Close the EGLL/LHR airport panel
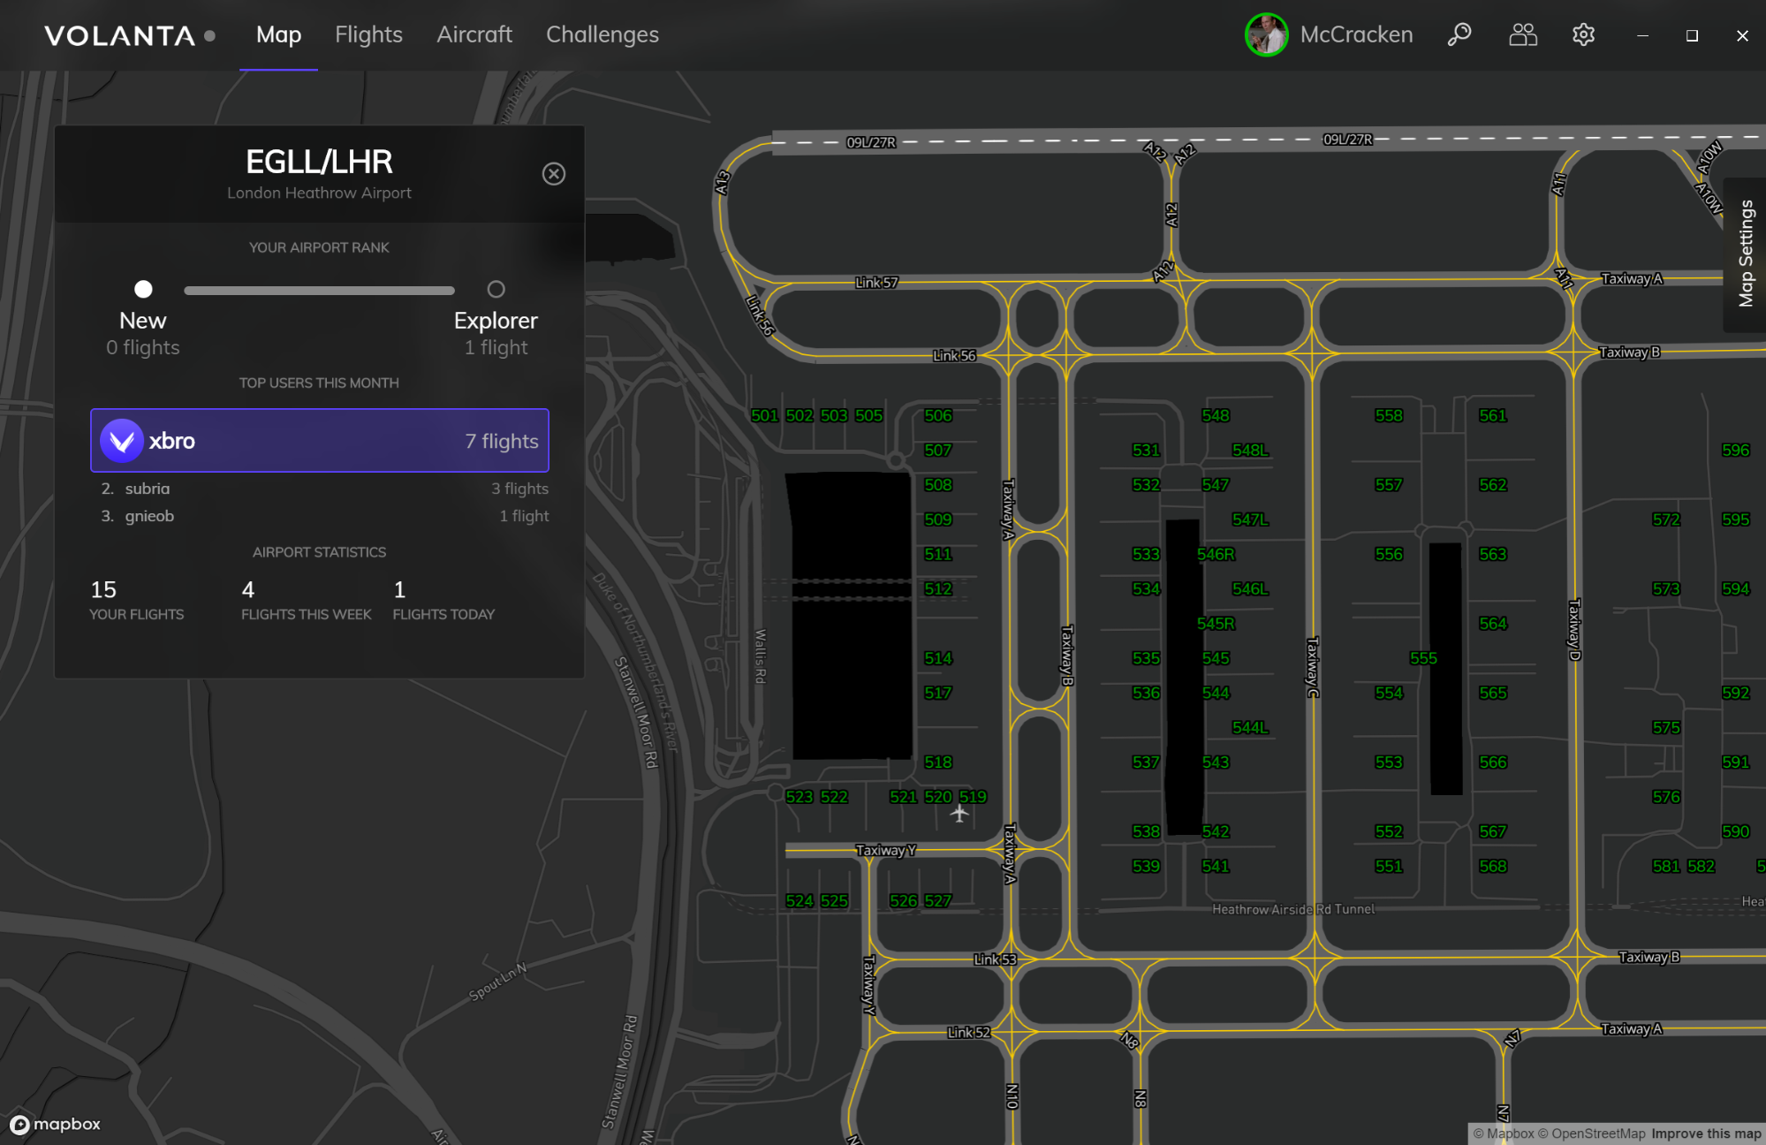Viewport: 1766px width, 1145px height. click(x=554, y=174)
